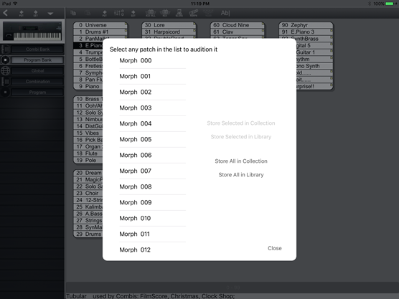Close the patch audition dialog

[275, 248]
